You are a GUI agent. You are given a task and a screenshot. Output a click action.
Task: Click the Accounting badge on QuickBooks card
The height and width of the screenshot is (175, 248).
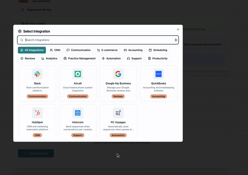point(158,96)
